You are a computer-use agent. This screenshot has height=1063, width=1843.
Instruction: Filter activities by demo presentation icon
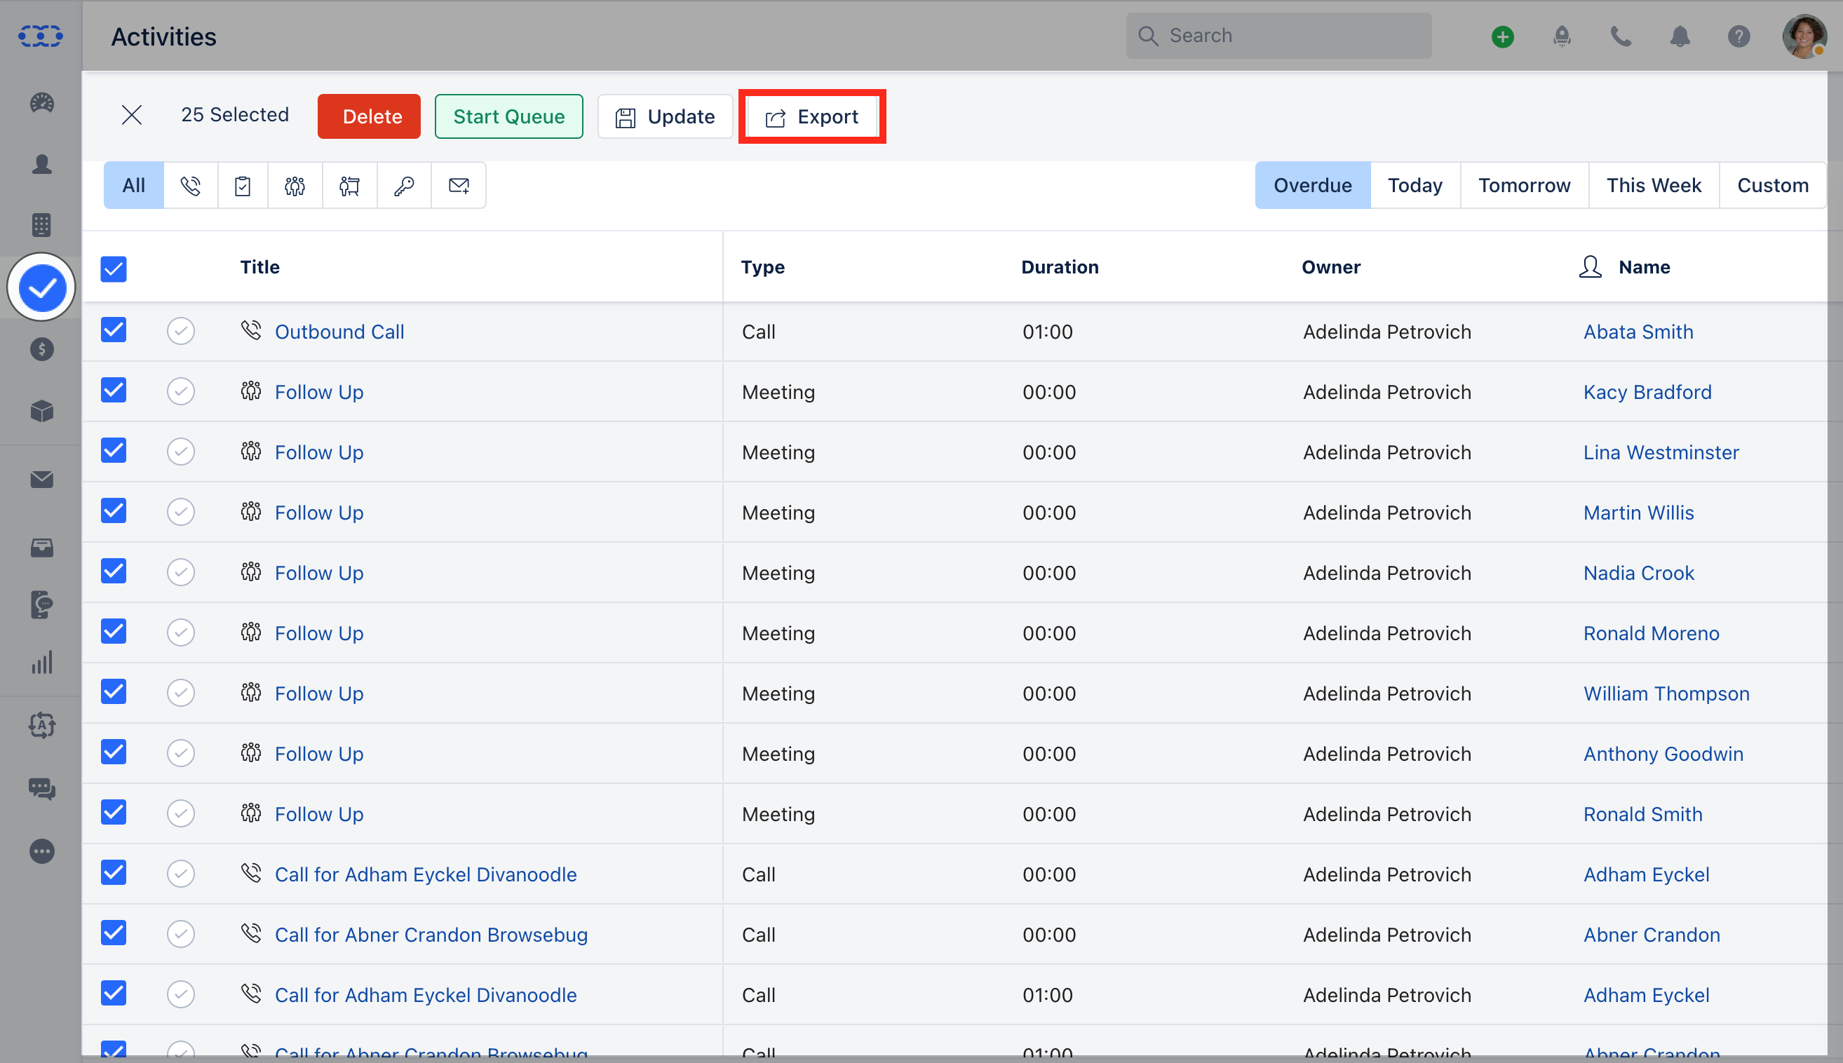(x=350, y=185)
